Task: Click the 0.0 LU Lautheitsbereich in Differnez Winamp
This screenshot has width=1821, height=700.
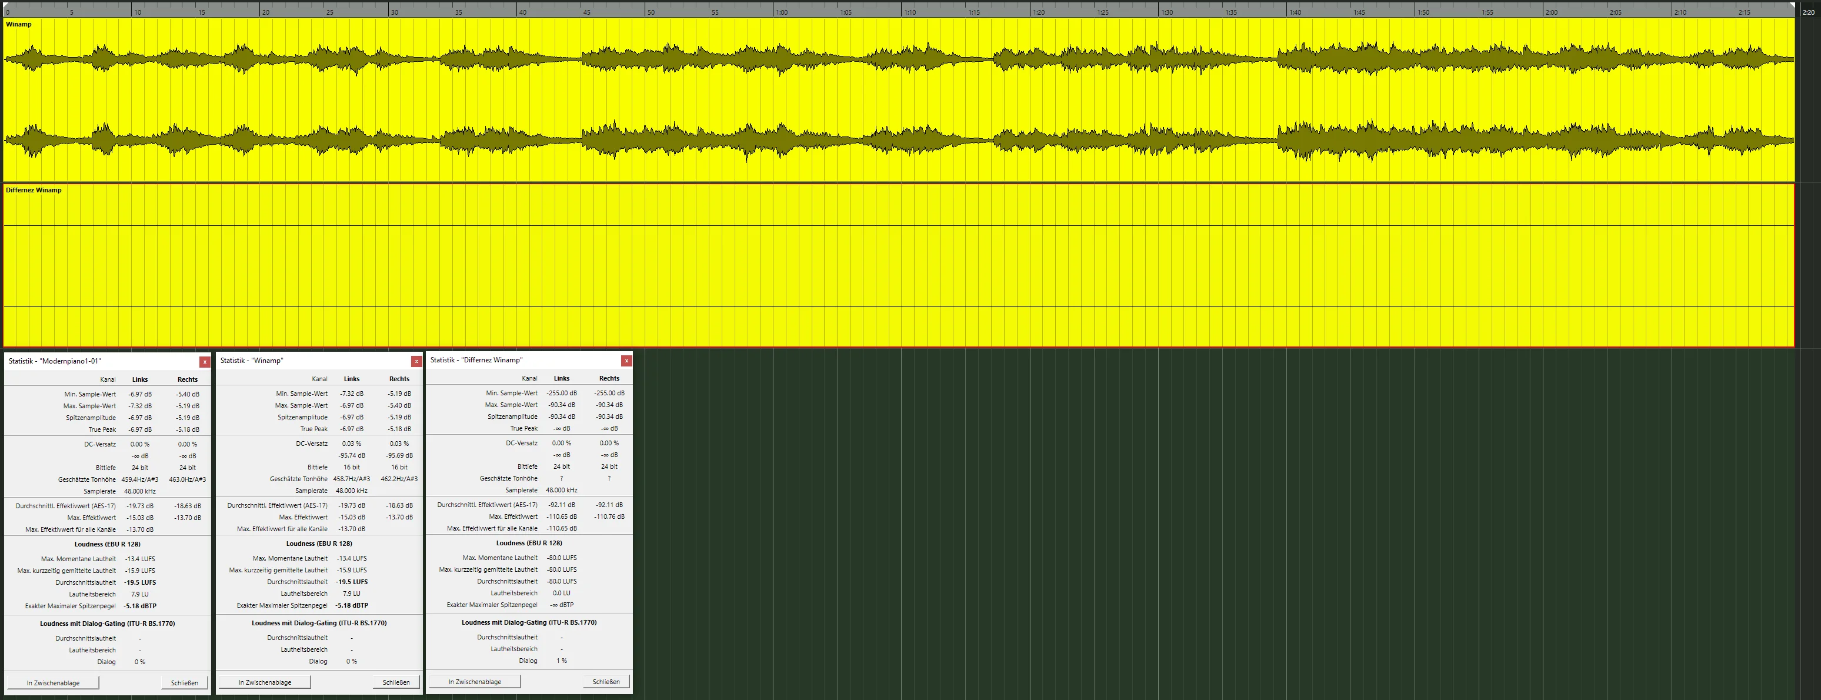Action: [x=561, y=593]
